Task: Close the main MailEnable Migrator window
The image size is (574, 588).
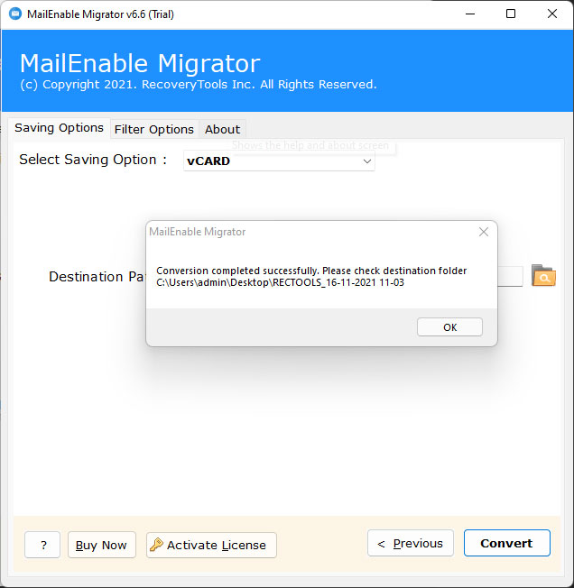Action: (551, 14)
